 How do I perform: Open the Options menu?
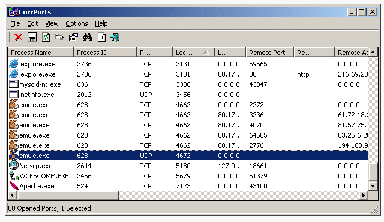point(77,23)
